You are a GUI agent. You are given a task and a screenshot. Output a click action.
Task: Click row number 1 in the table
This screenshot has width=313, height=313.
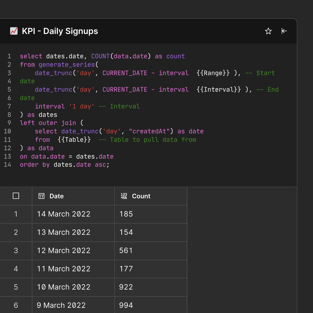pyautogui.click(x=16, y=214)
